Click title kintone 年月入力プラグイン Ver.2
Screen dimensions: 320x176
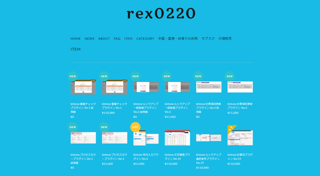[x=146, y=157]
